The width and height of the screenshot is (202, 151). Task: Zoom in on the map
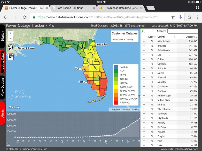tap(11, 33)
